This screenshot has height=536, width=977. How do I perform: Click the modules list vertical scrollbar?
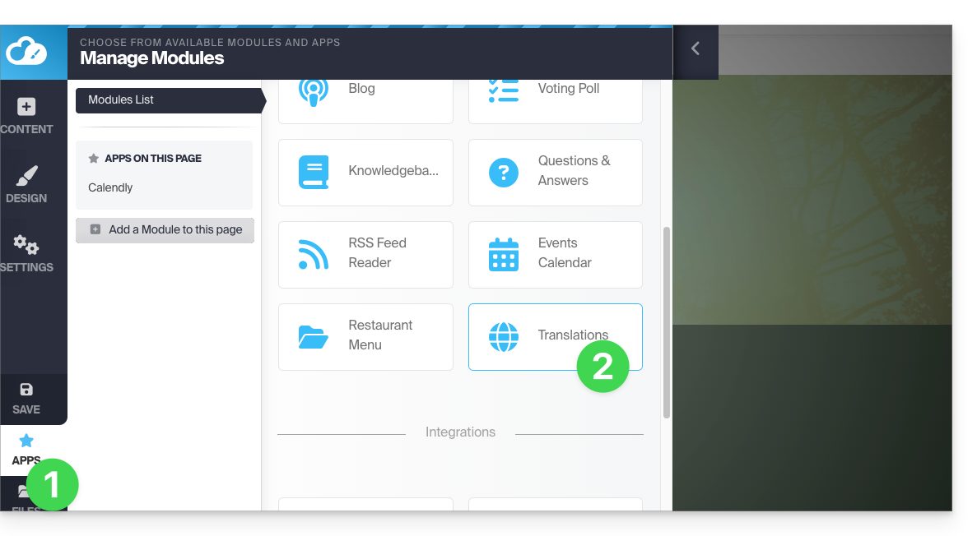pos(667,322)
